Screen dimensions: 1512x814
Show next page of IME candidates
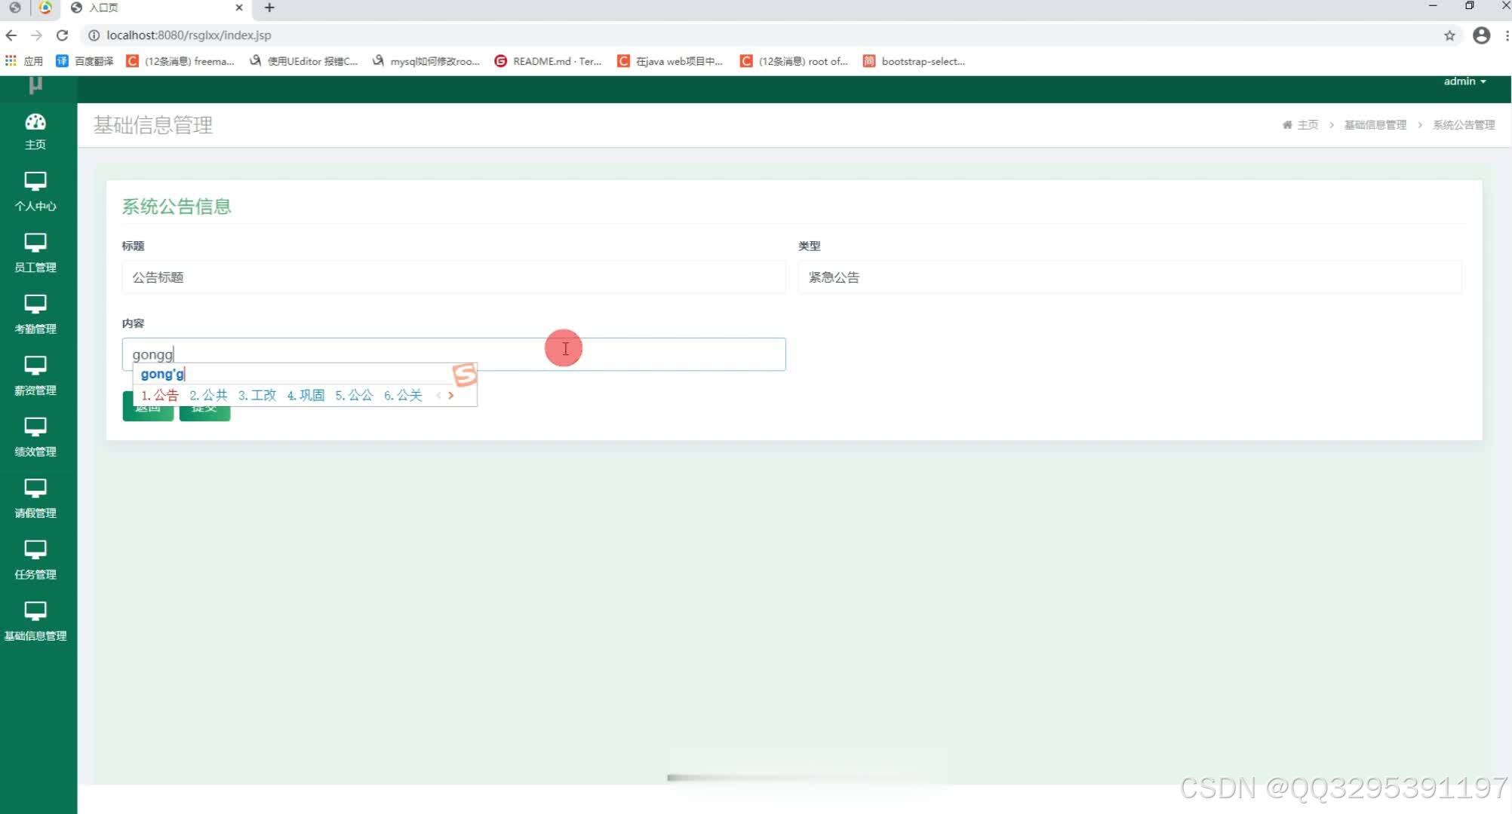pos(451,395)
